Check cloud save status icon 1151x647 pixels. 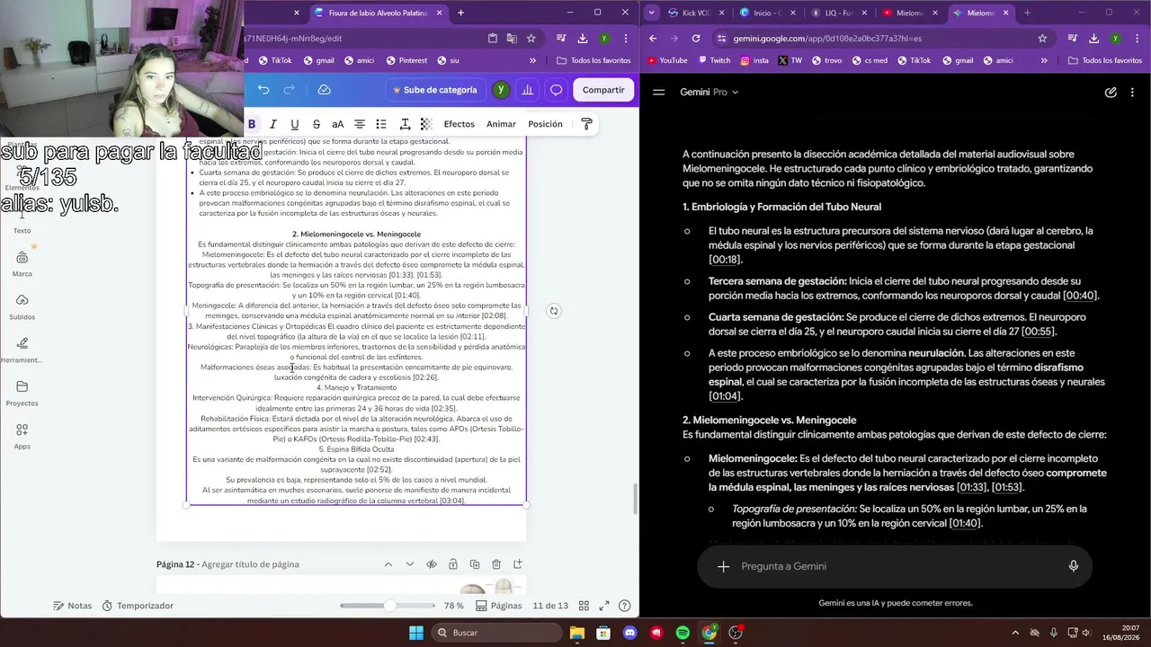point(325,90)
